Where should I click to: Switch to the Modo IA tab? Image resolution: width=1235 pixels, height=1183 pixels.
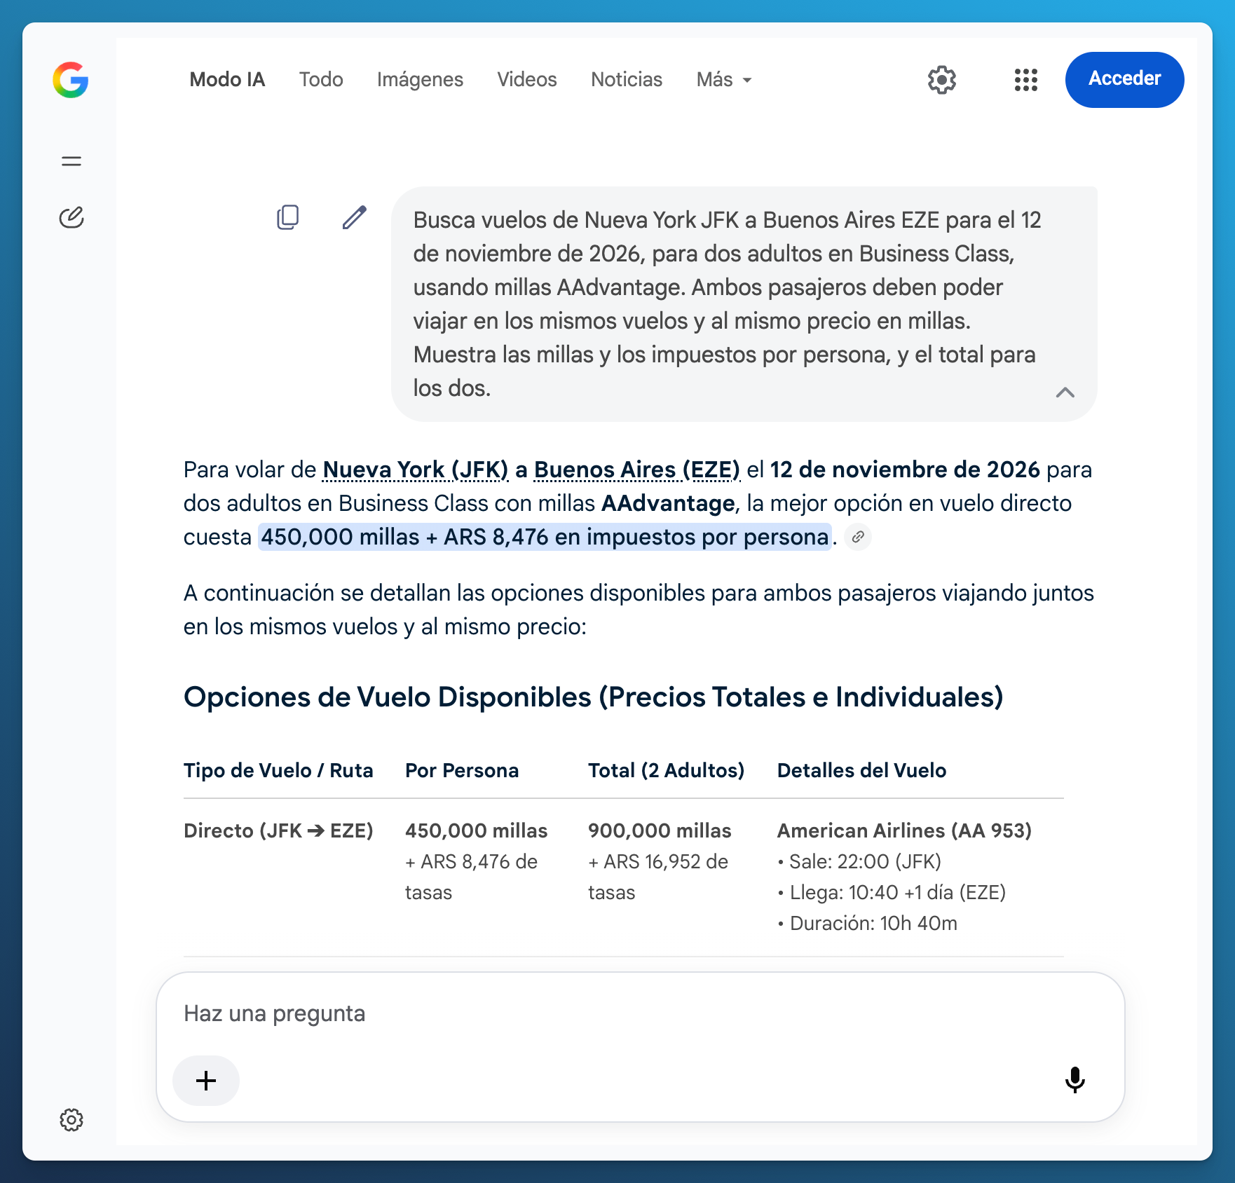click(x=227, y=79)
